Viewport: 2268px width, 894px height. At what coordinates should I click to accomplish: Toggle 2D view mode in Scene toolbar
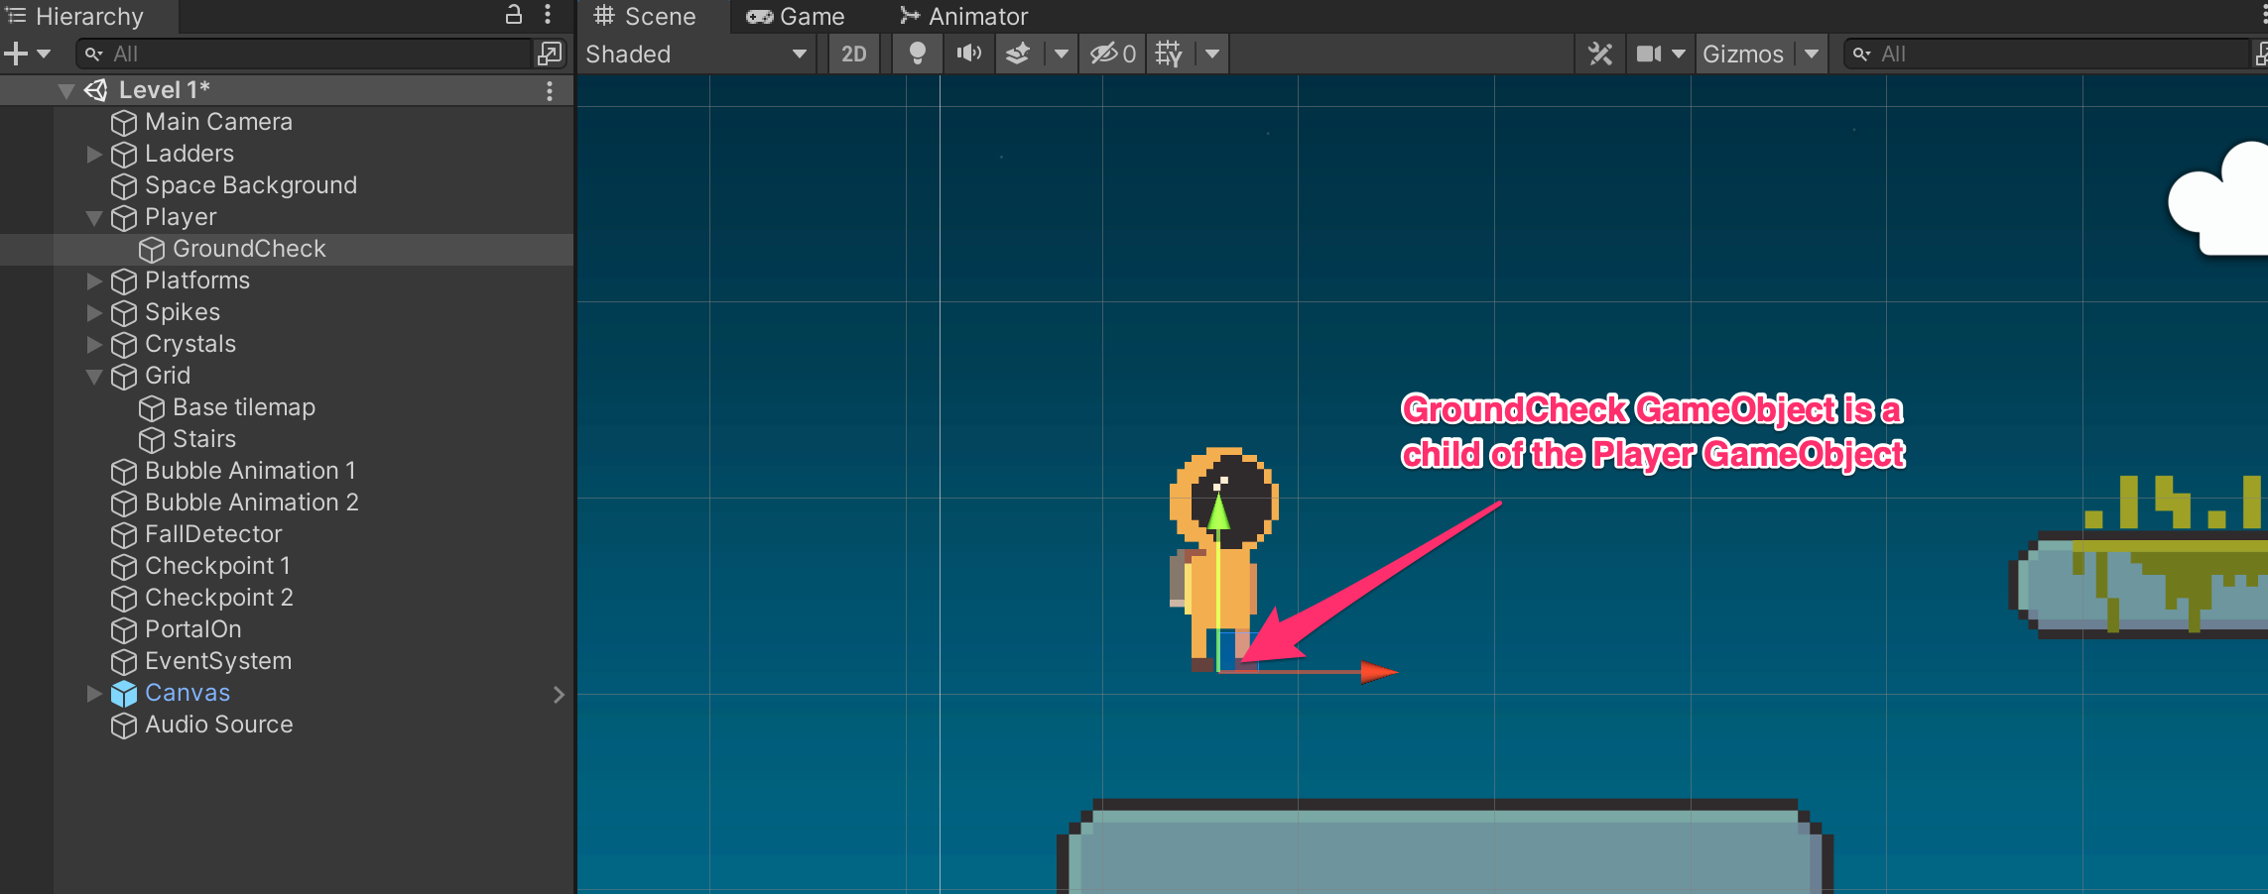pyautogui.click(x=853, y=54)
